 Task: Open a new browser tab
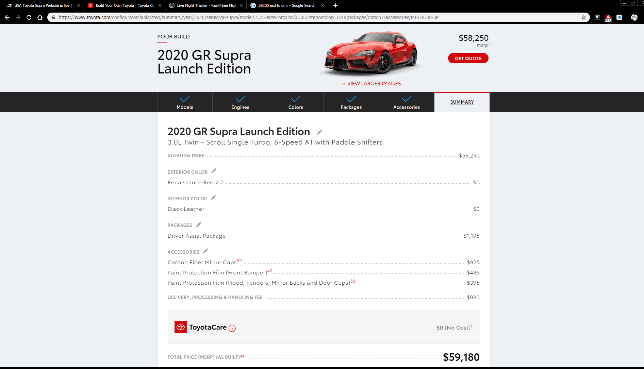tap(335, 5)
